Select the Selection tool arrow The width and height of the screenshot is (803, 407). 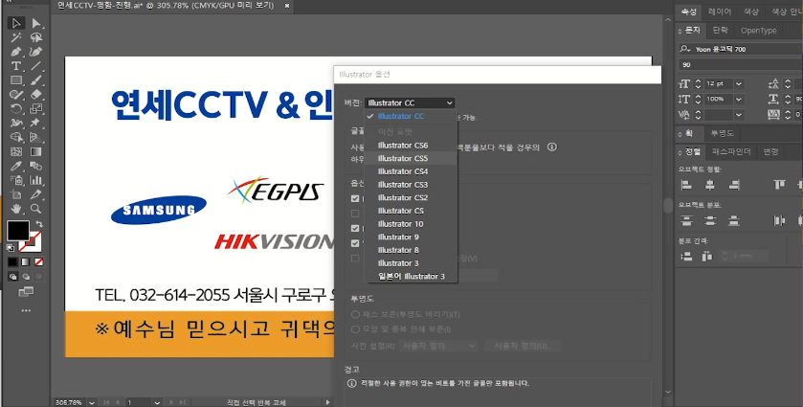(16, 24)
